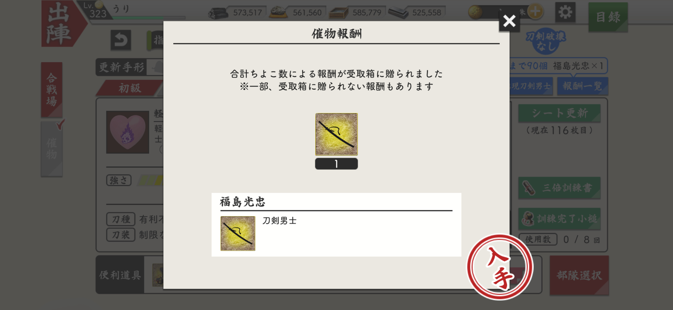Use the 三倍訓練書 item

(559, 188)
